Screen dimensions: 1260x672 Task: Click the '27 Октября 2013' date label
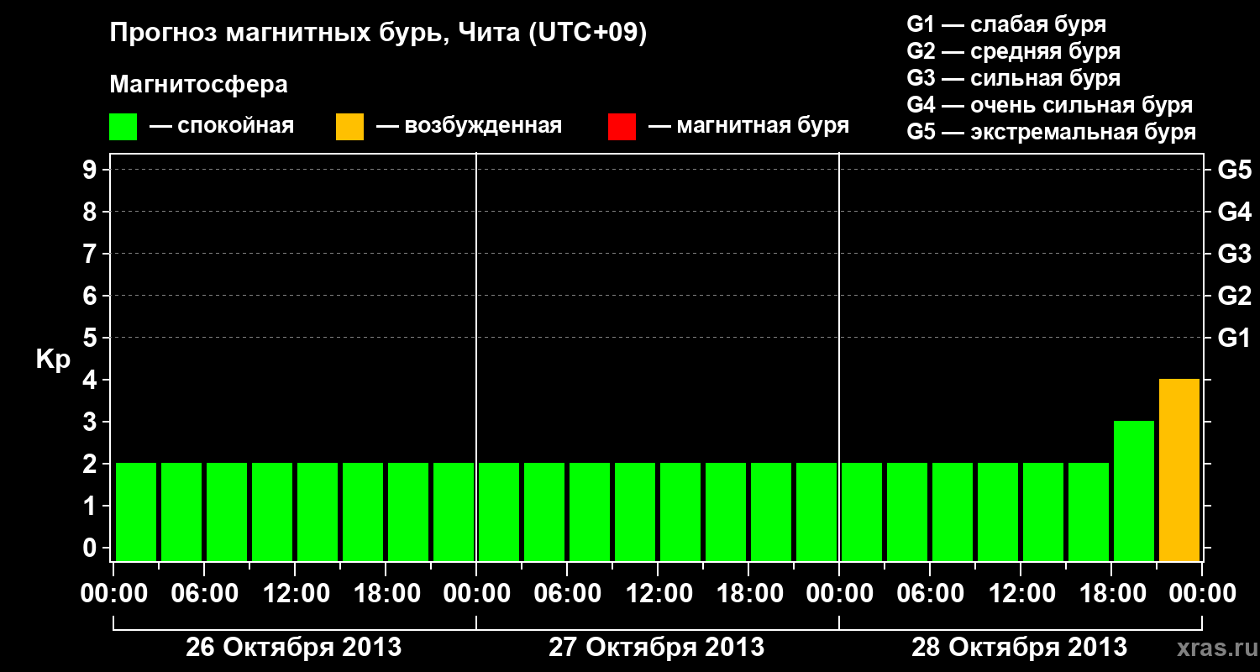[x=656, y=648]
